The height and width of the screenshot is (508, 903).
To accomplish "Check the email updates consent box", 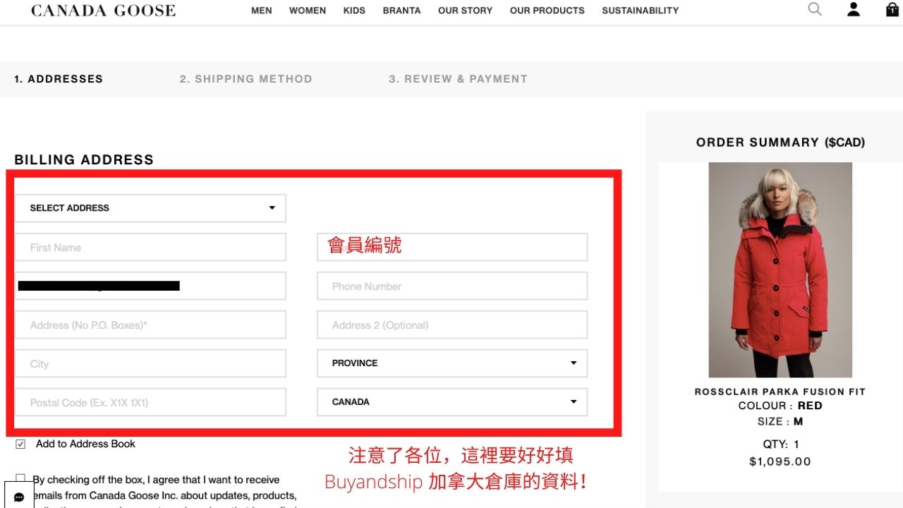I will [x=20, y=479].
